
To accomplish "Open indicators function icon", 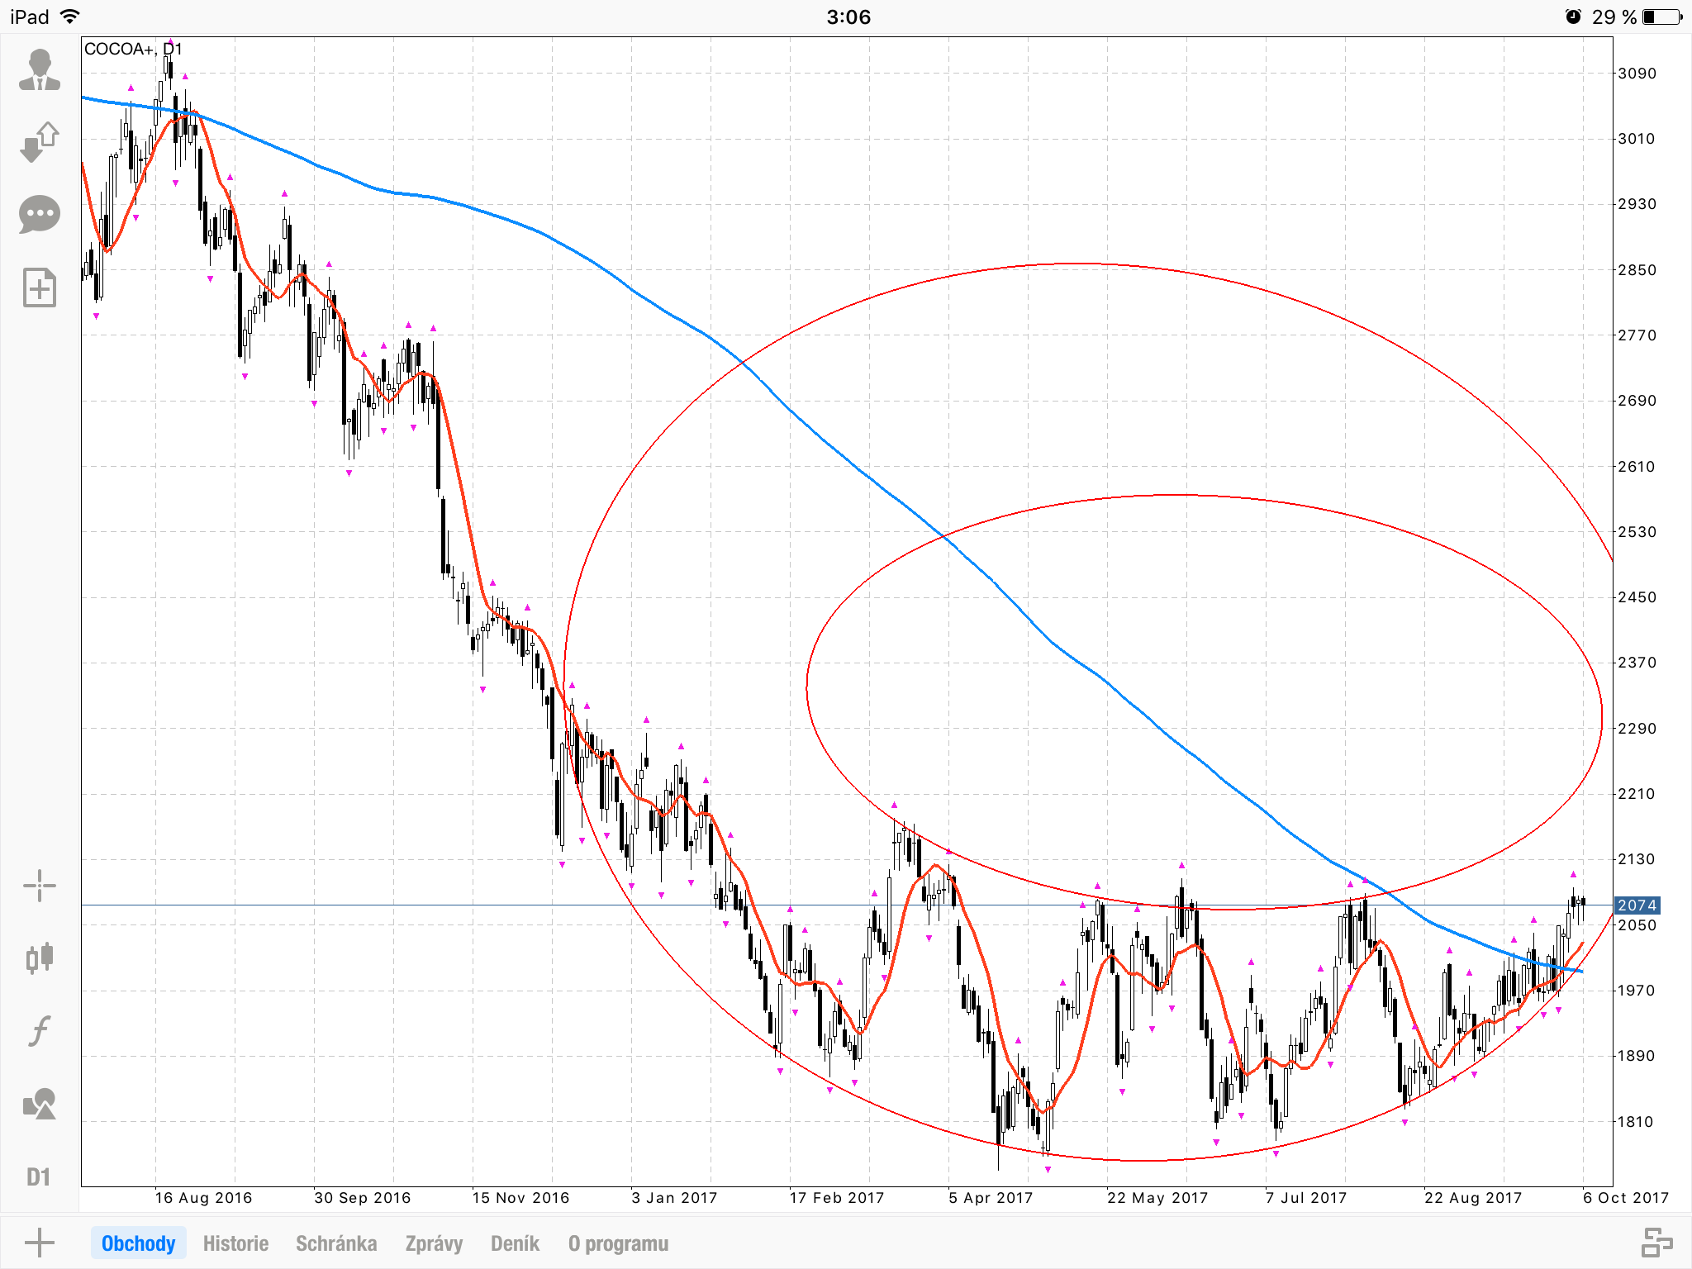I will 40,1030.
